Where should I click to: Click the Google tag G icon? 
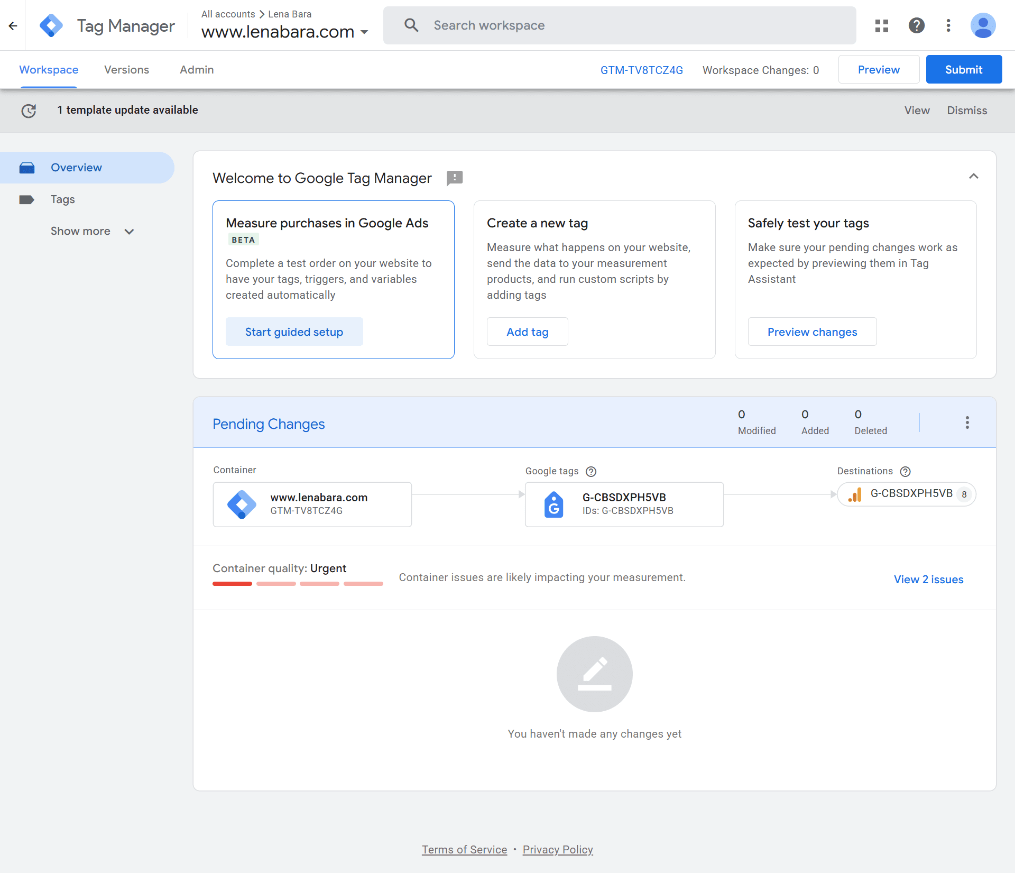[554, 504]
